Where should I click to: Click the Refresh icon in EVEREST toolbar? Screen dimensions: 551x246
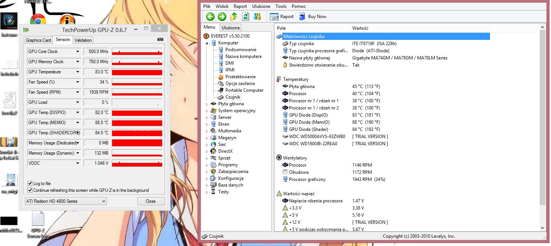246,17
